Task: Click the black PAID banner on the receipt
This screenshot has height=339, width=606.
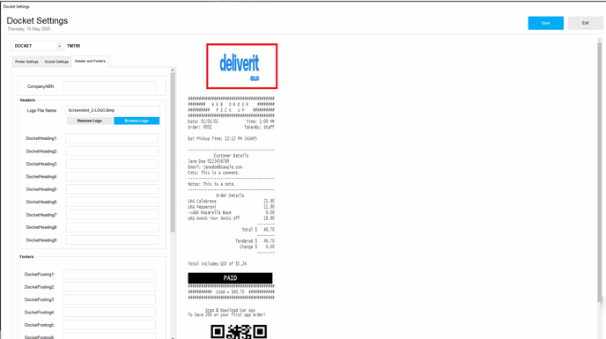Action: pyautogui.click(x=230, y=278)
